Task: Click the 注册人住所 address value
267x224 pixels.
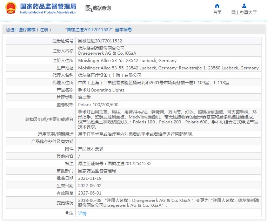Action: pos(127,61)
